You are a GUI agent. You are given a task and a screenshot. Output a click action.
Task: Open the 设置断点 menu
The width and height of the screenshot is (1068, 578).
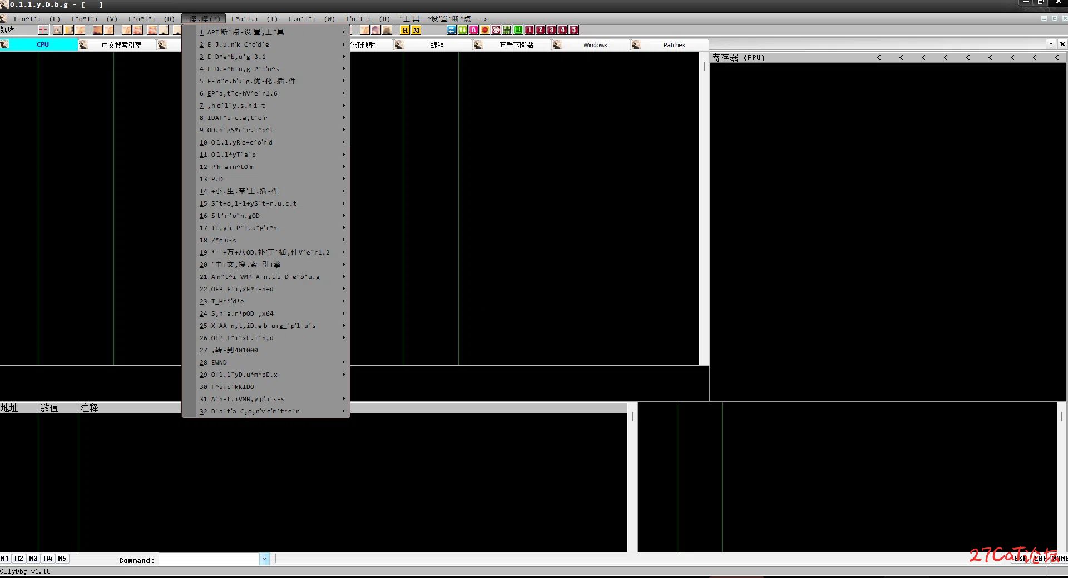449,19
